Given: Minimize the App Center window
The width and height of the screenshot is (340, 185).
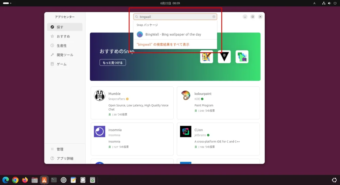Looking at the screenshot, I should point(245,17).
